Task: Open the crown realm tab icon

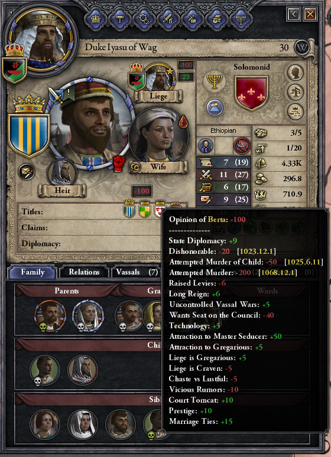Action: (x=96, y=19)
